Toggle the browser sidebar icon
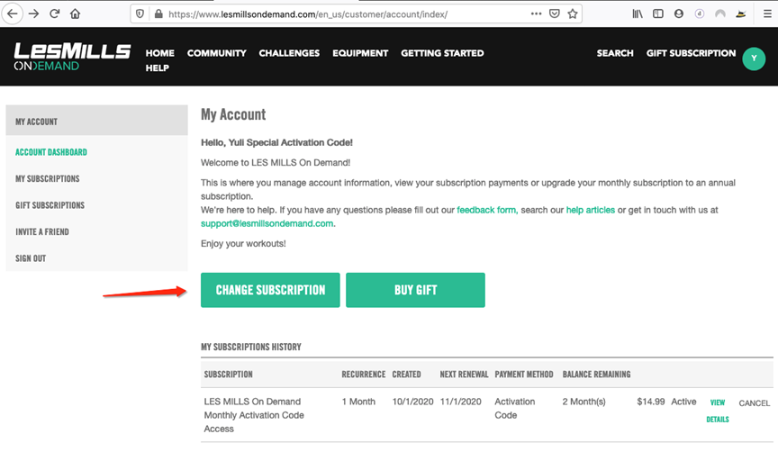This screenshot has width=778, height=452. [658, 14]
